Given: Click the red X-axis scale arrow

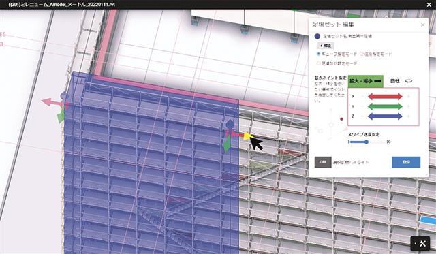Looking at the screenshot, I should pos(385,97).
